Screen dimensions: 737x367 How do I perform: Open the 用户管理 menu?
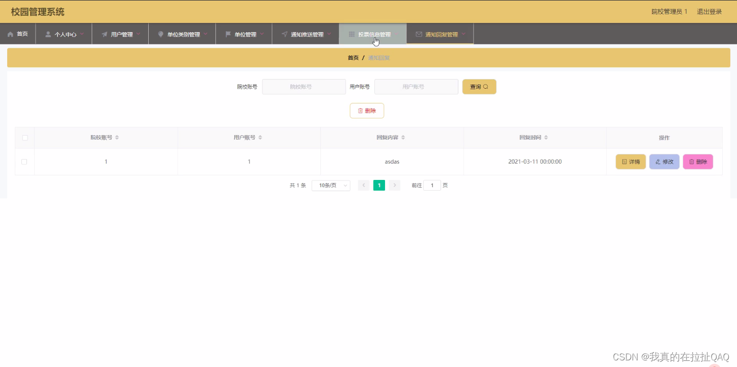[x=120, y=34]
